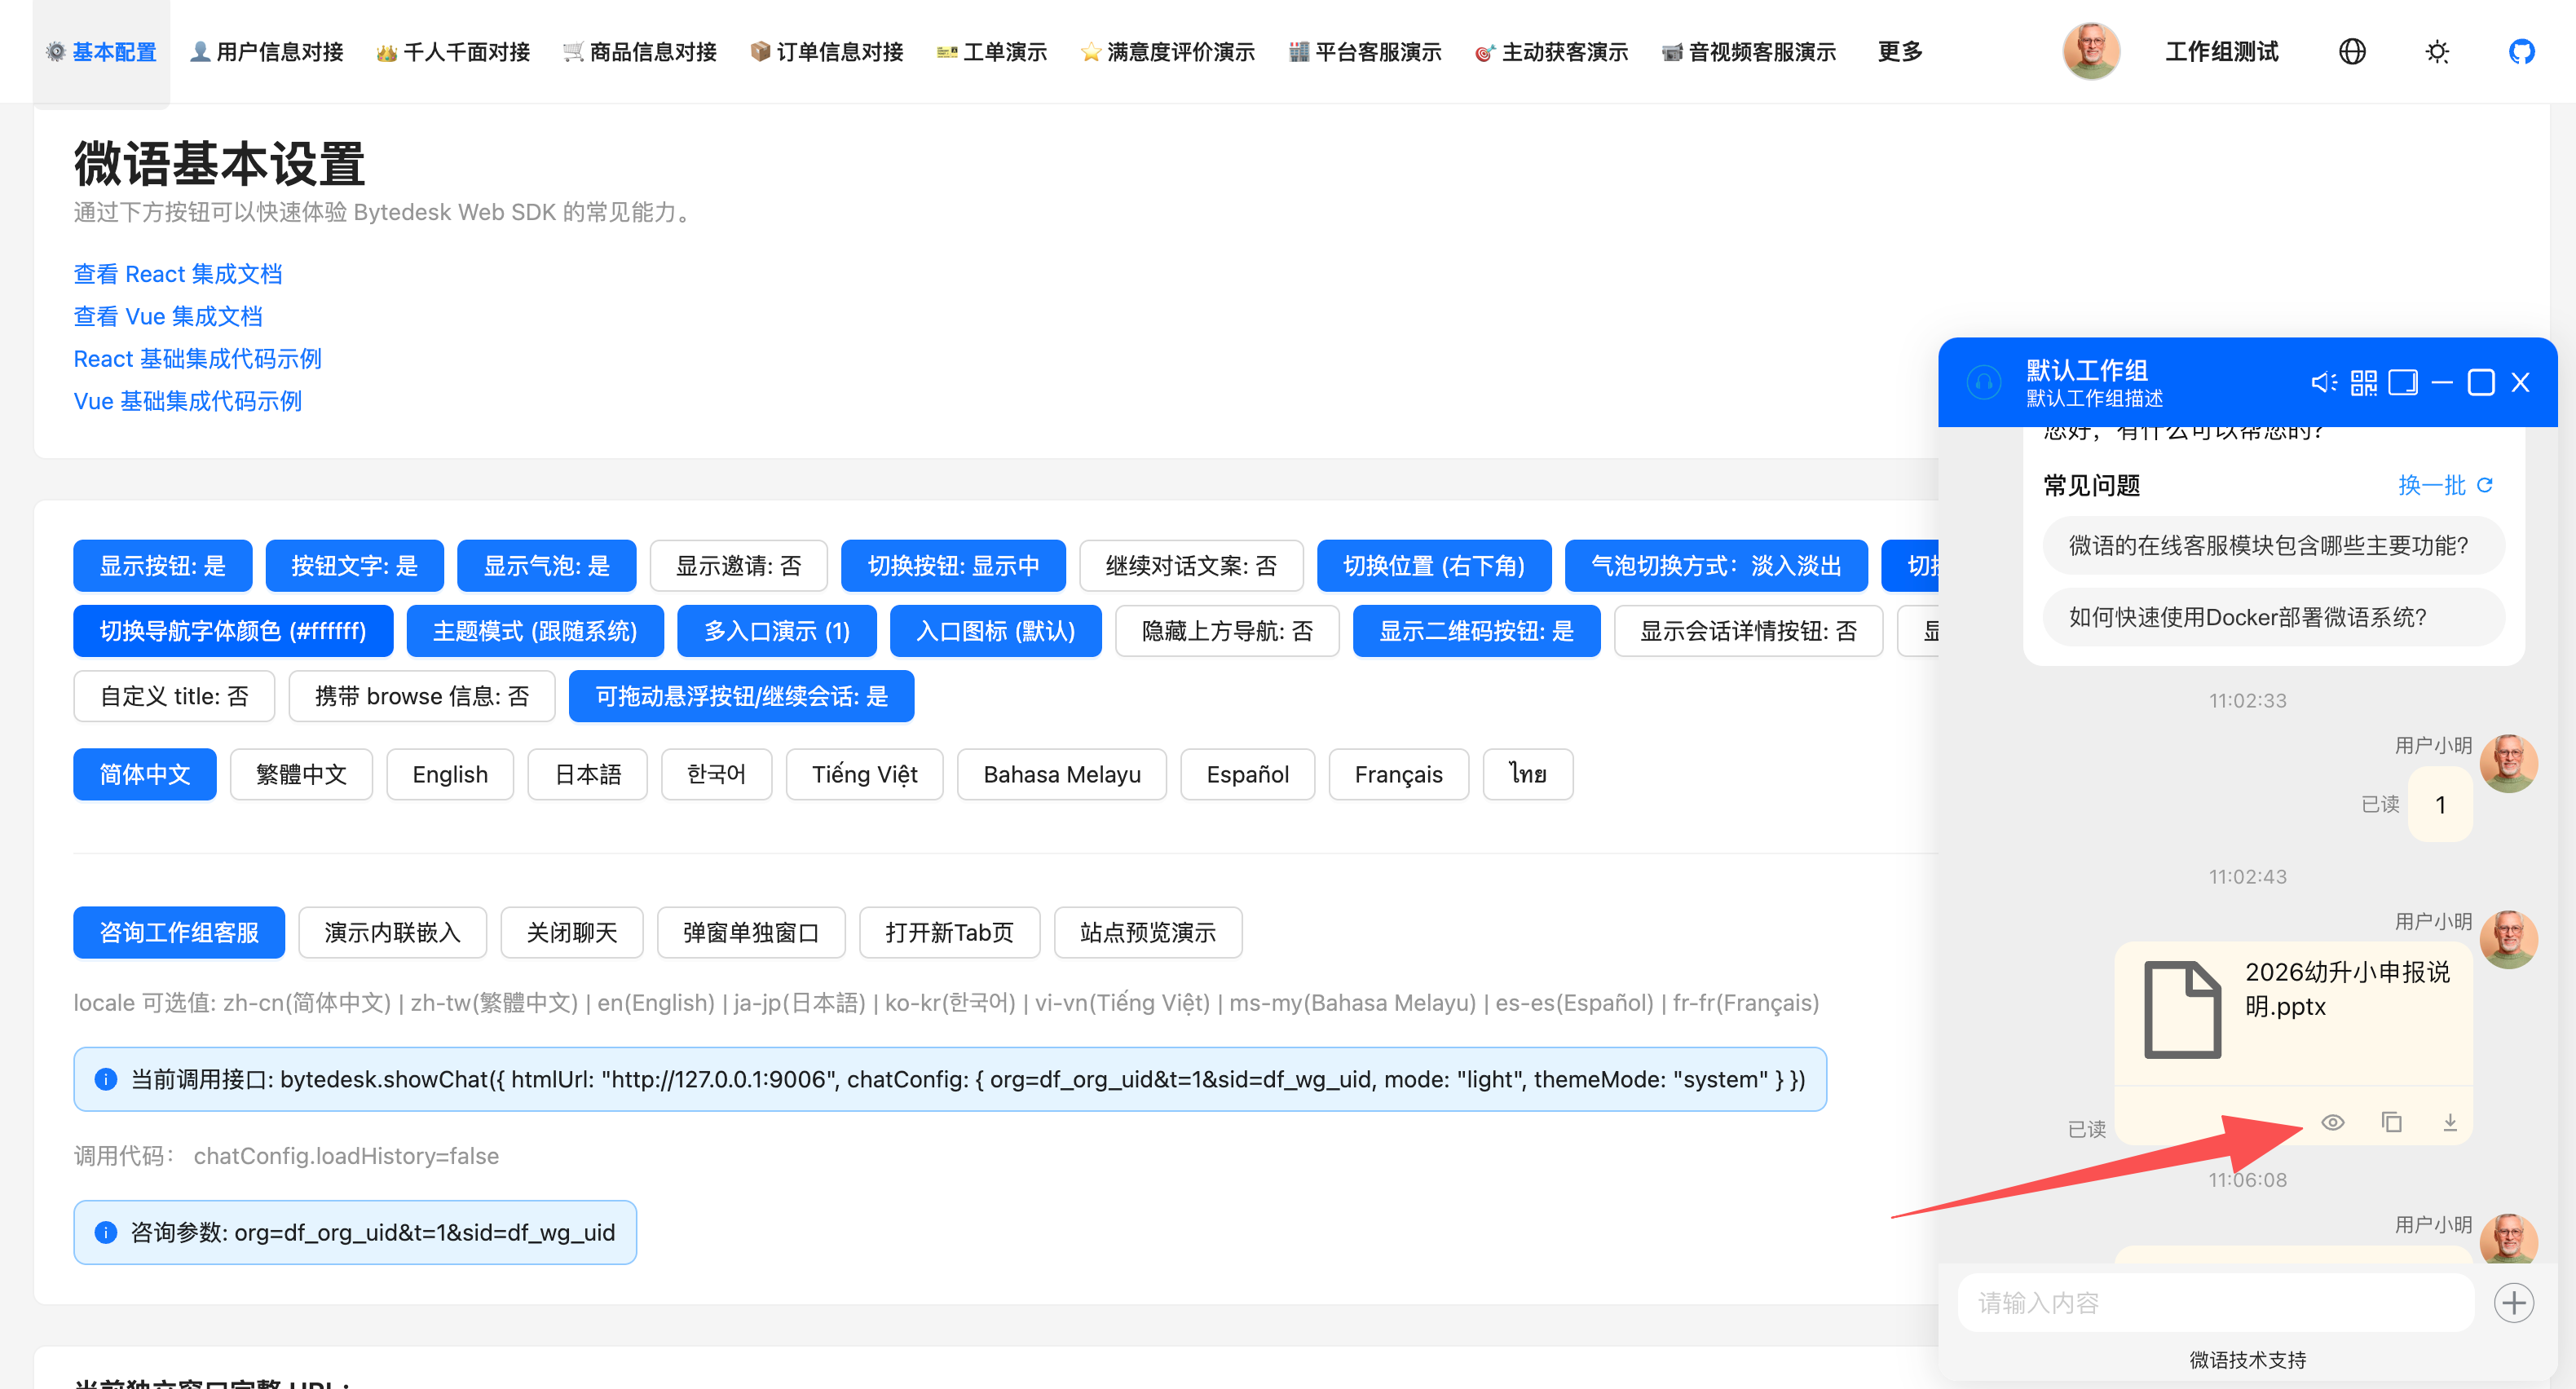Switch to 满意度评价演示 tab
The width and height of the screenshot is (2576, 1389).
pyautogui.click(x=1168, y=51)
